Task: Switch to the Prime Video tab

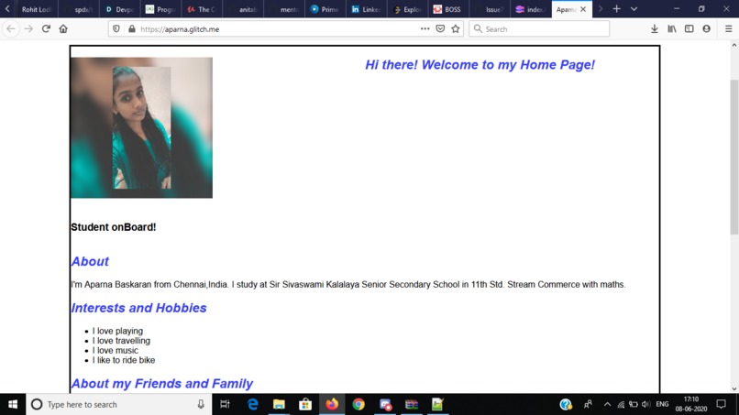Action: tap(325, 9)
